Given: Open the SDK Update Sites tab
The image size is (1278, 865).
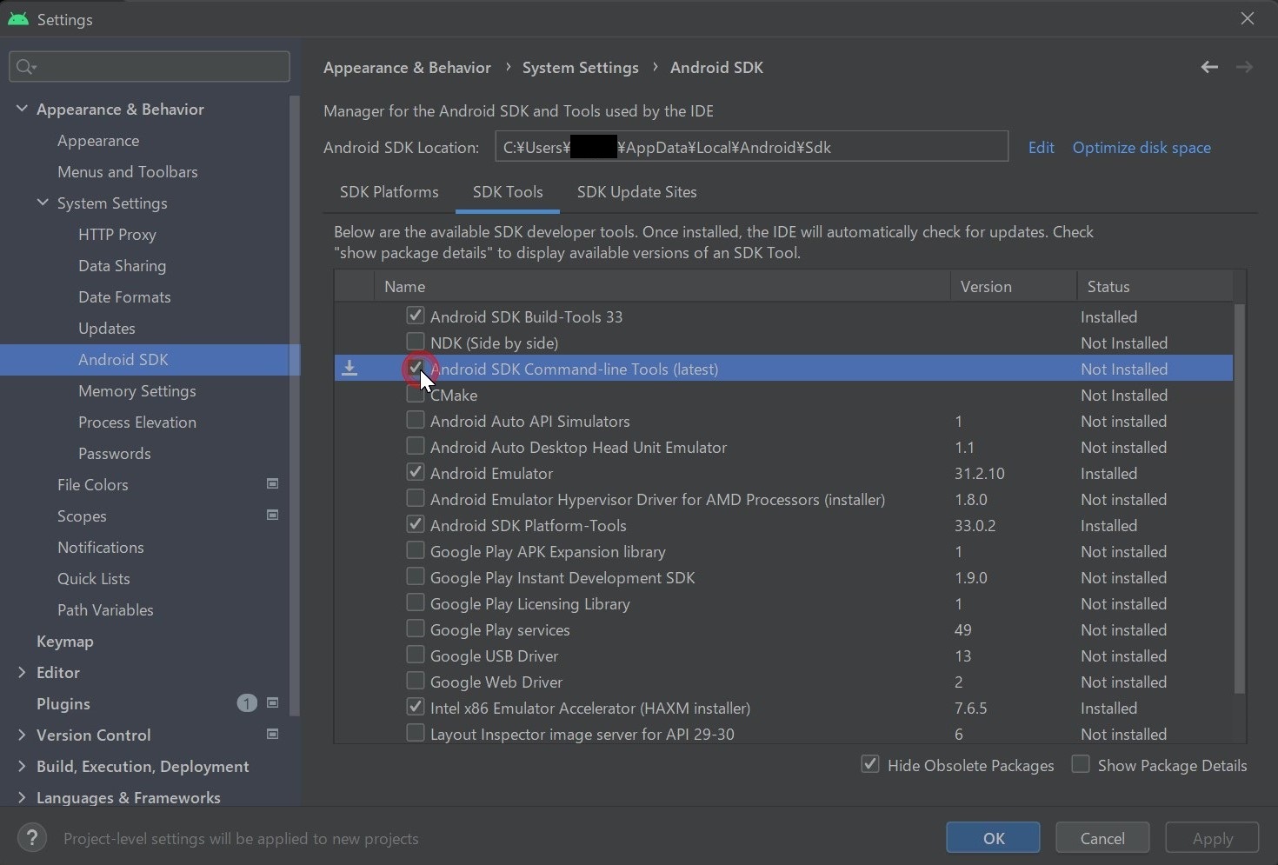Looking at the screenshot, I should pyautogui.click(x=637, y=192).
